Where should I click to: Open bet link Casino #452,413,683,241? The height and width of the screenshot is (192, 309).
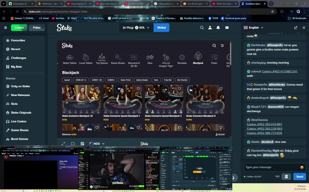279,71
